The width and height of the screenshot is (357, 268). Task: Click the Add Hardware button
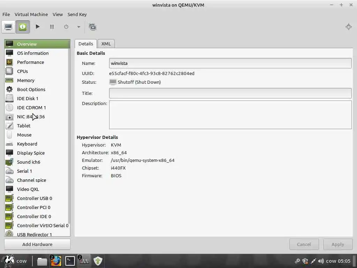37,244
